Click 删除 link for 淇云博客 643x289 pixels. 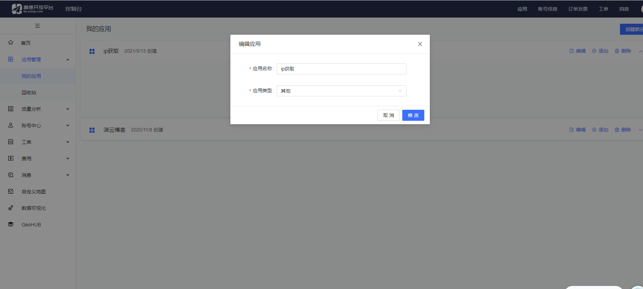click(626, 130)
